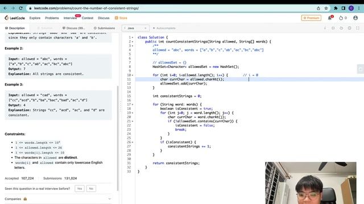Viewport: 364px width, 204px height.
Task: Click the editor info icon
Action: (x=325, y=28)
